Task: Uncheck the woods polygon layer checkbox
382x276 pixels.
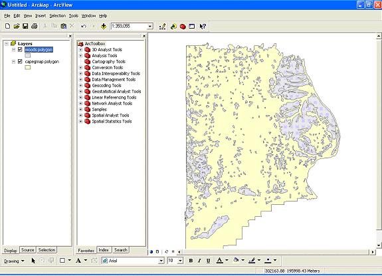Action: click(x=20, y=49)
